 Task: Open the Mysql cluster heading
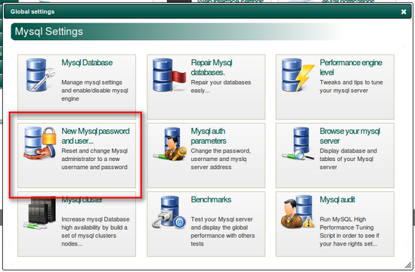(82, 199)
